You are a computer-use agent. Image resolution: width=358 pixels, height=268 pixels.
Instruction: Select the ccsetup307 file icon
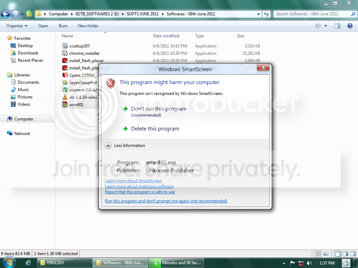tap(65, 46)
